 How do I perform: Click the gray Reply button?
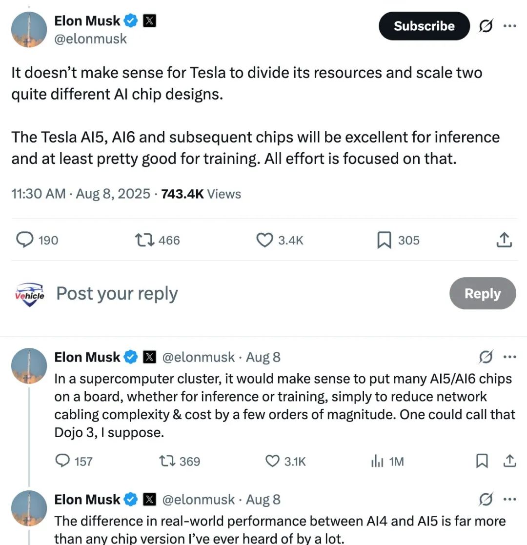(x=482, y=294)
